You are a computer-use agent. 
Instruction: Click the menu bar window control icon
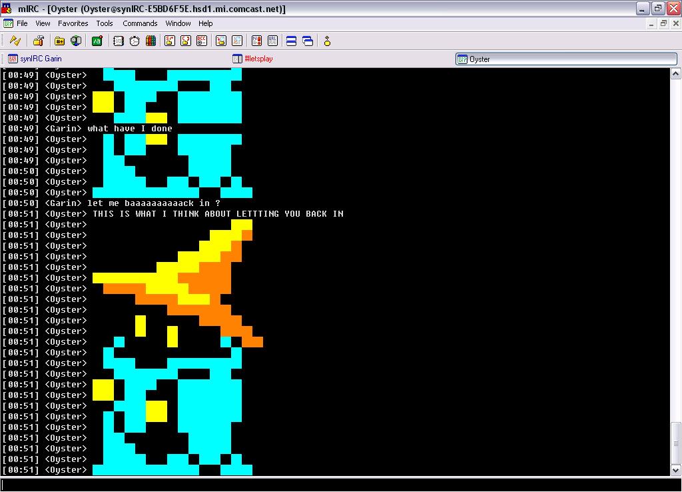(8, 23)
